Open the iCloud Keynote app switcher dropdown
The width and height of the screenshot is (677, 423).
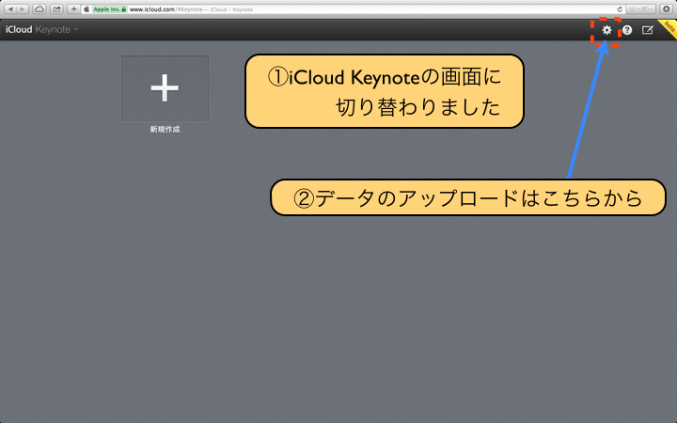(41, 29)
